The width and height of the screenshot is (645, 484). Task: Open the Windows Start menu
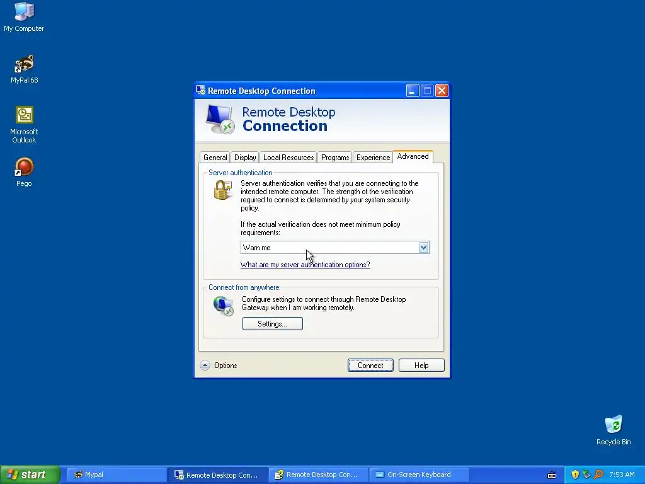30,475
